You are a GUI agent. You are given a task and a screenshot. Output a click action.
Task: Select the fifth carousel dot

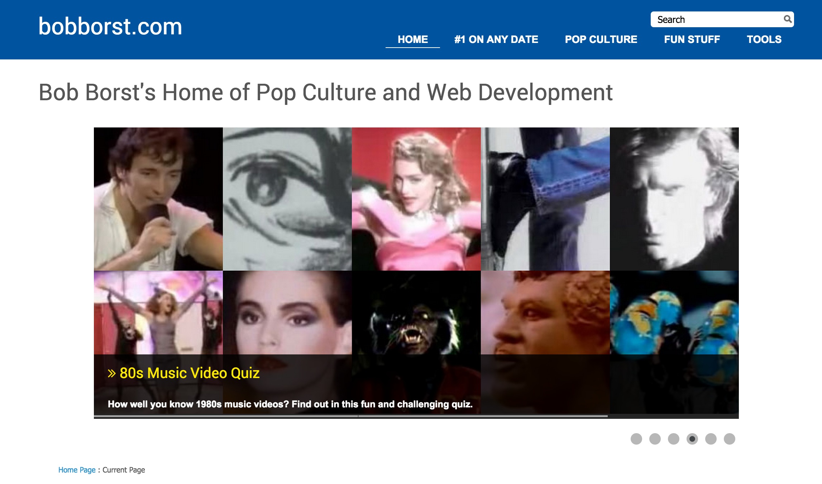pyautogui.click(x=711, y=439)
